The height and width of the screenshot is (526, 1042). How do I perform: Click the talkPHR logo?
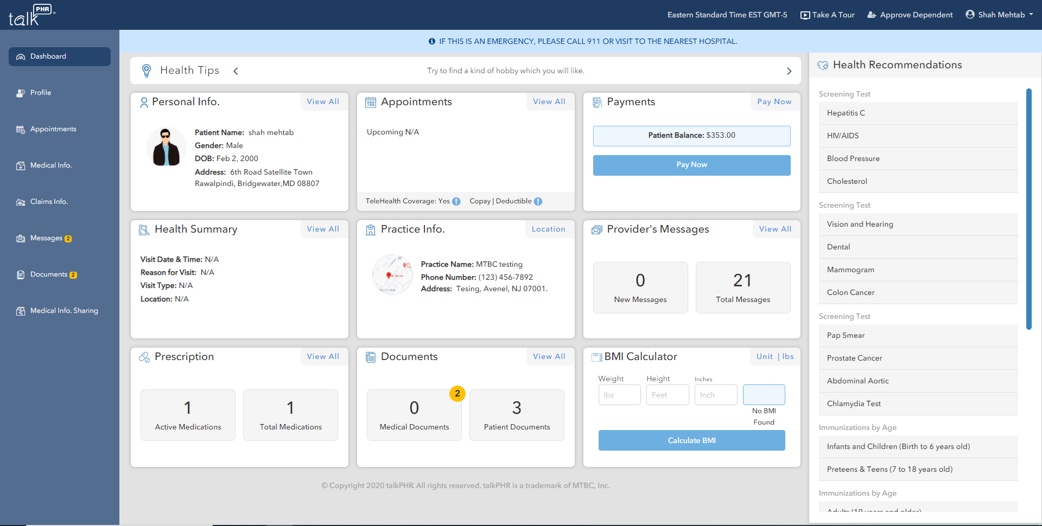[x=31, y=15]
